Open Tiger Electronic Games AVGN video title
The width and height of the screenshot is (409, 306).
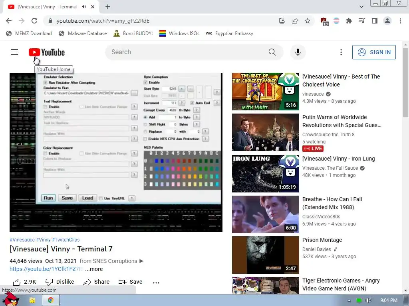(x=341, y=284)
